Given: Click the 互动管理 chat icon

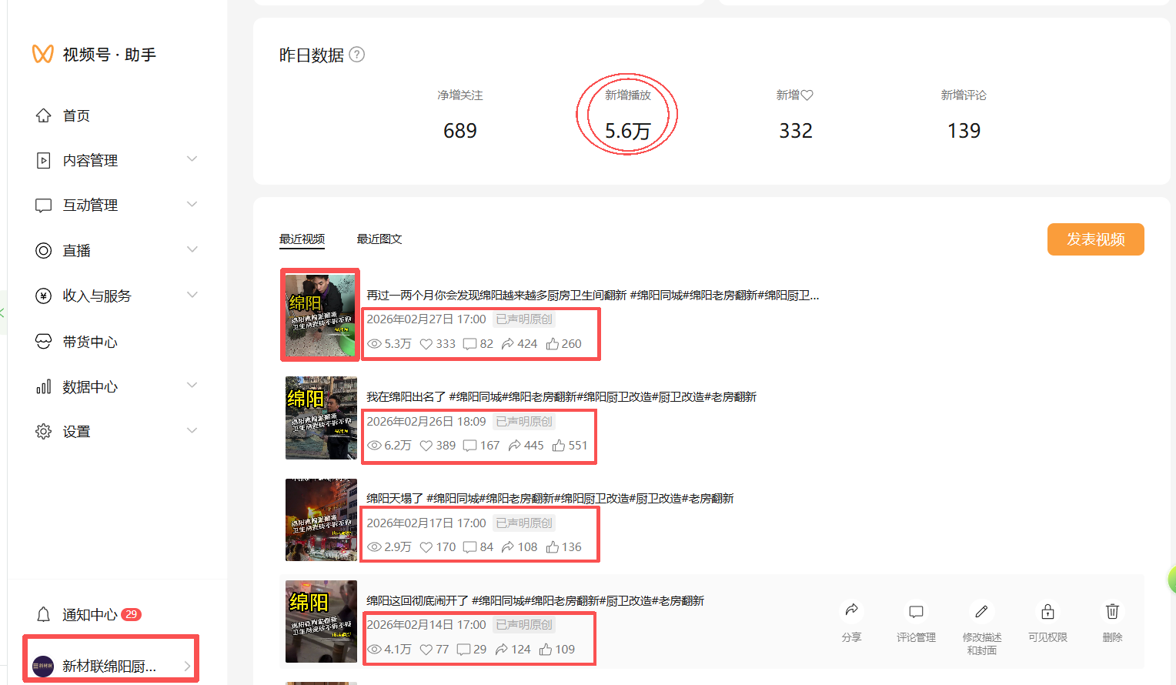Looking at the screenshot, I should click(x=44, y=205).
